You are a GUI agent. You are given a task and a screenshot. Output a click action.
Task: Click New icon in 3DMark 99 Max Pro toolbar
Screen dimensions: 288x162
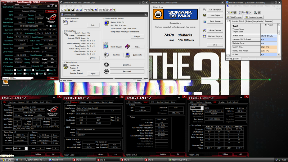[x=62, y=10]
